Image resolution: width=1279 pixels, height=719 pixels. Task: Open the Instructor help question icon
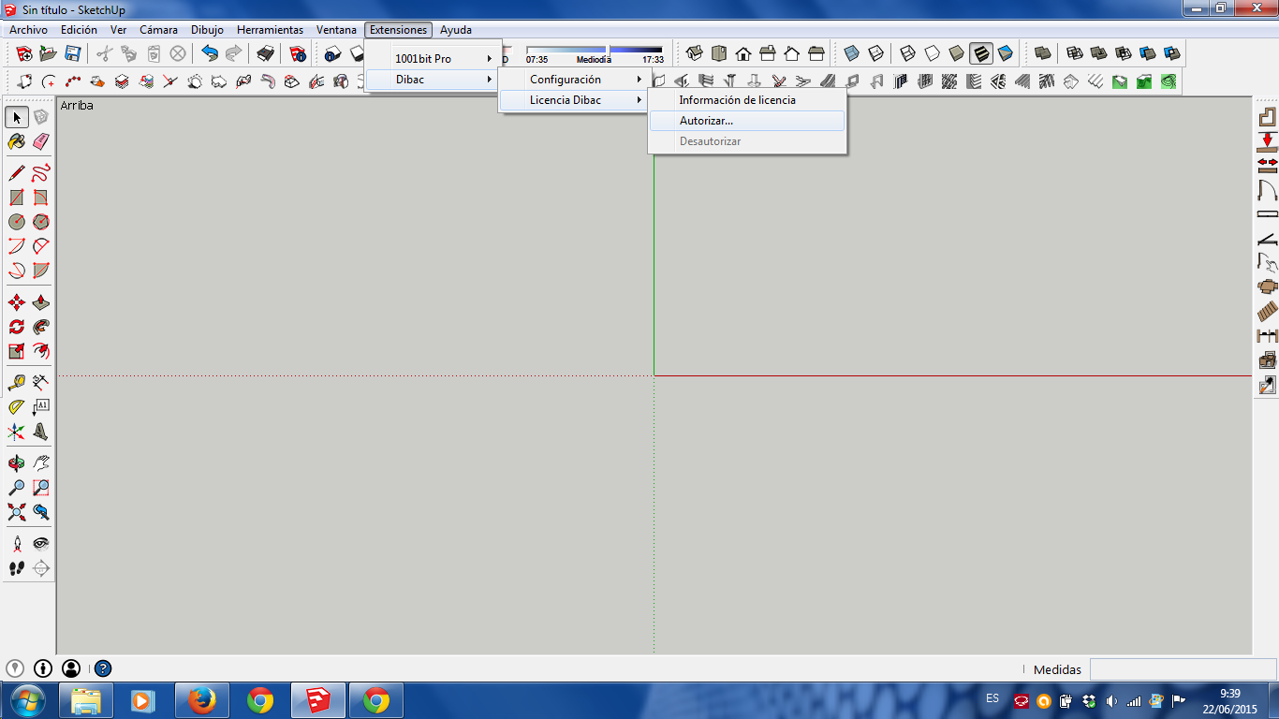103,668
